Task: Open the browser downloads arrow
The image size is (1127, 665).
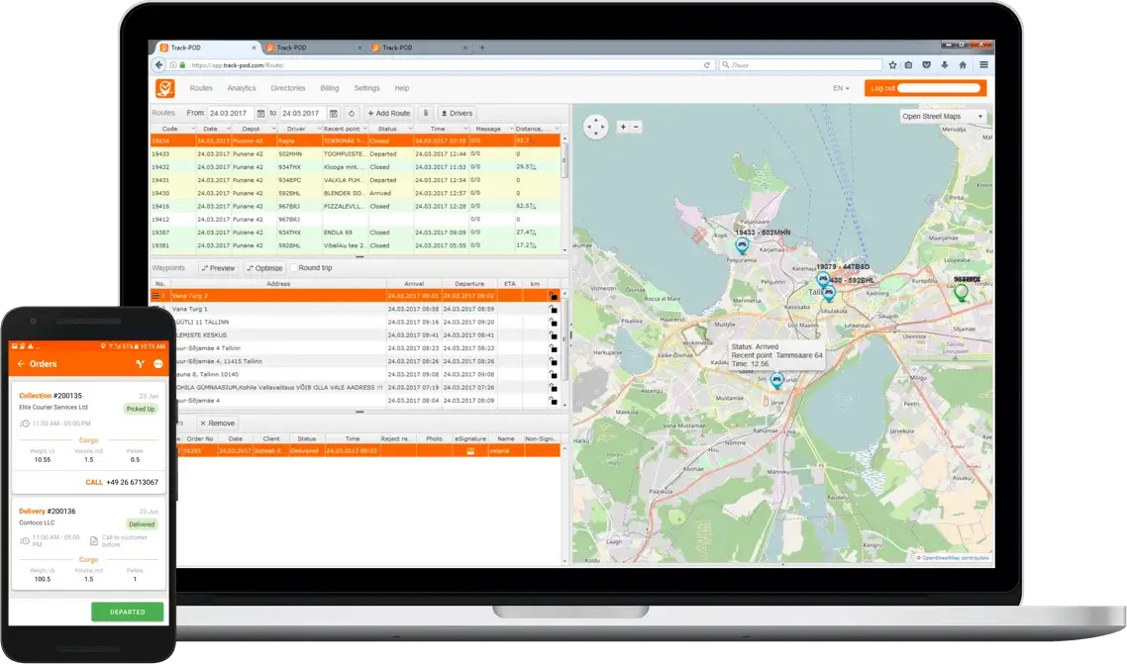Action: pos(945,64)
